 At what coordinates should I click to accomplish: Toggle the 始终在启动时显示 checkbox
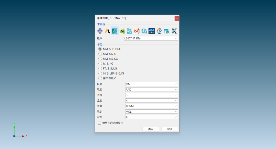point(99,123)
